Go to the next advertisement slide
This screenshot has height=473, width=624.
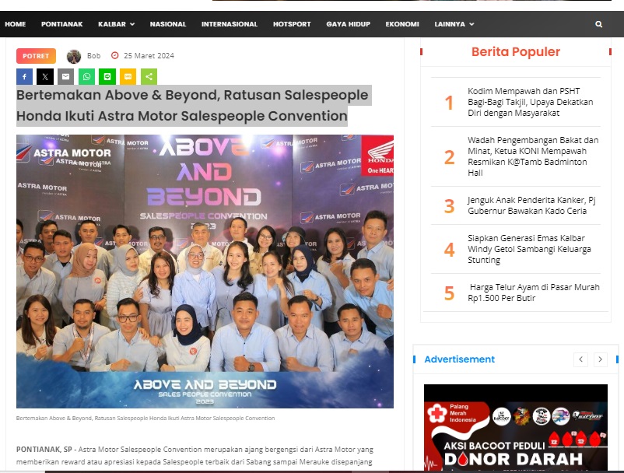(600, 359)
